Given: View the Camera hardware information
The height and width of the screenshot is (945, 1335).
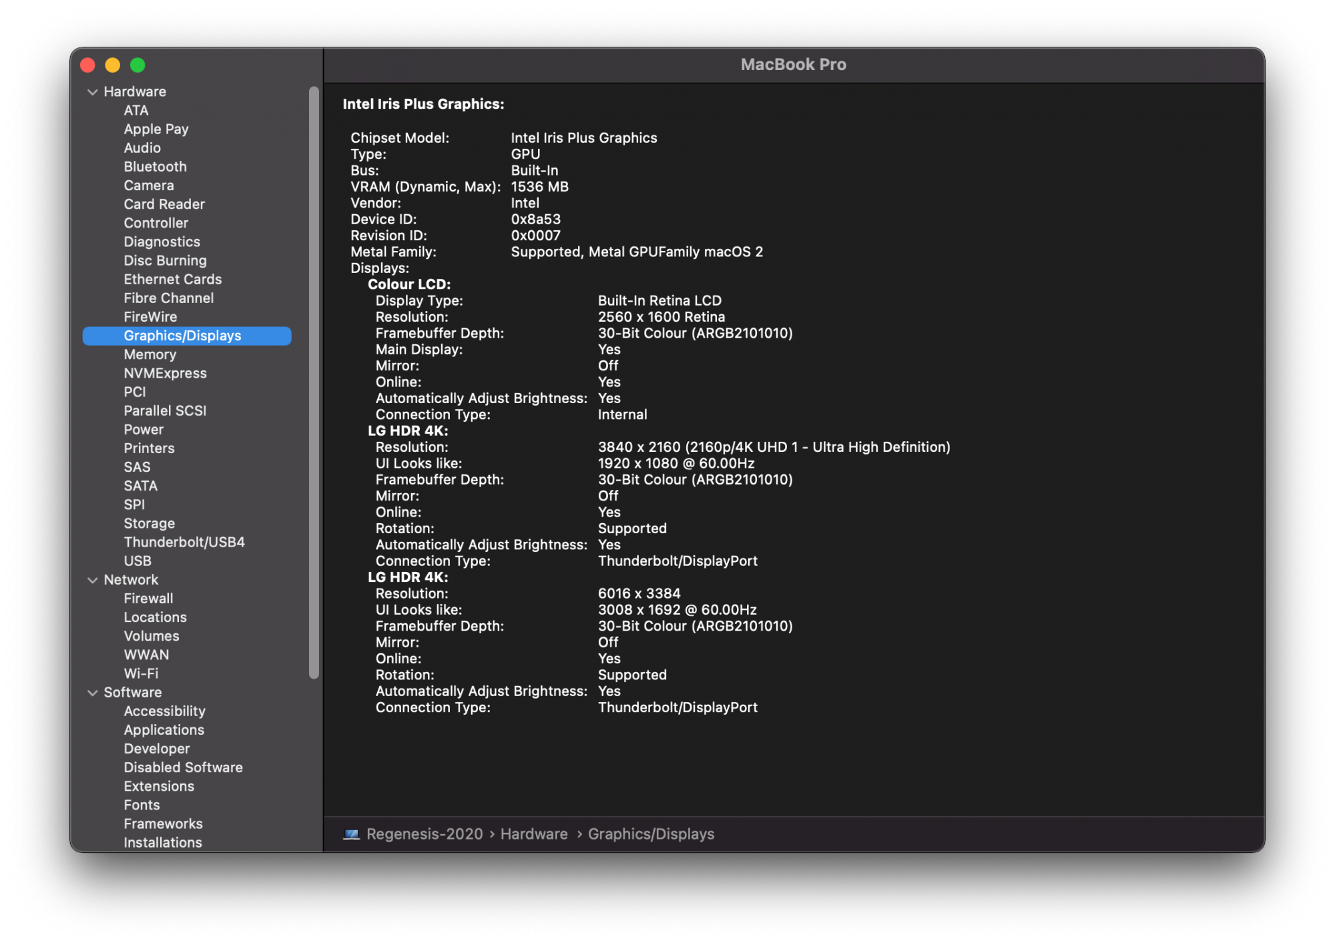Looking at the screenshot, I should 149,185.
